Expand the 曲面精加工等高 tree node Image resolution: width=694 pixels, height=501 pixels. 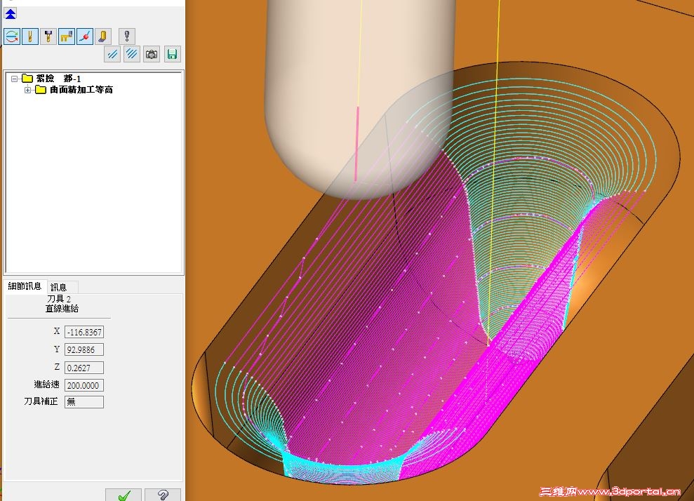(27, 90)
